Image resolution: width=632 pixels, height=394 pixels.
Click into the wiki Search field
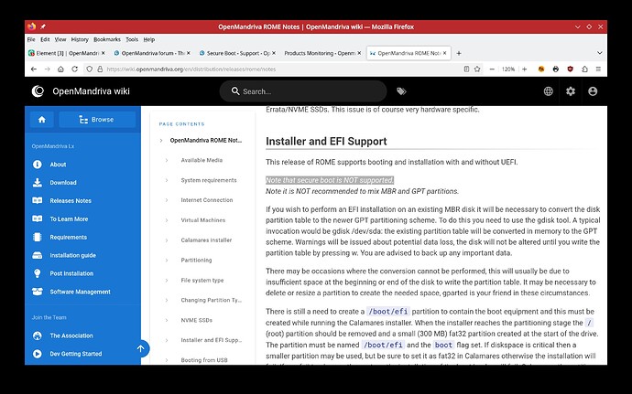(x=303, y=91)
